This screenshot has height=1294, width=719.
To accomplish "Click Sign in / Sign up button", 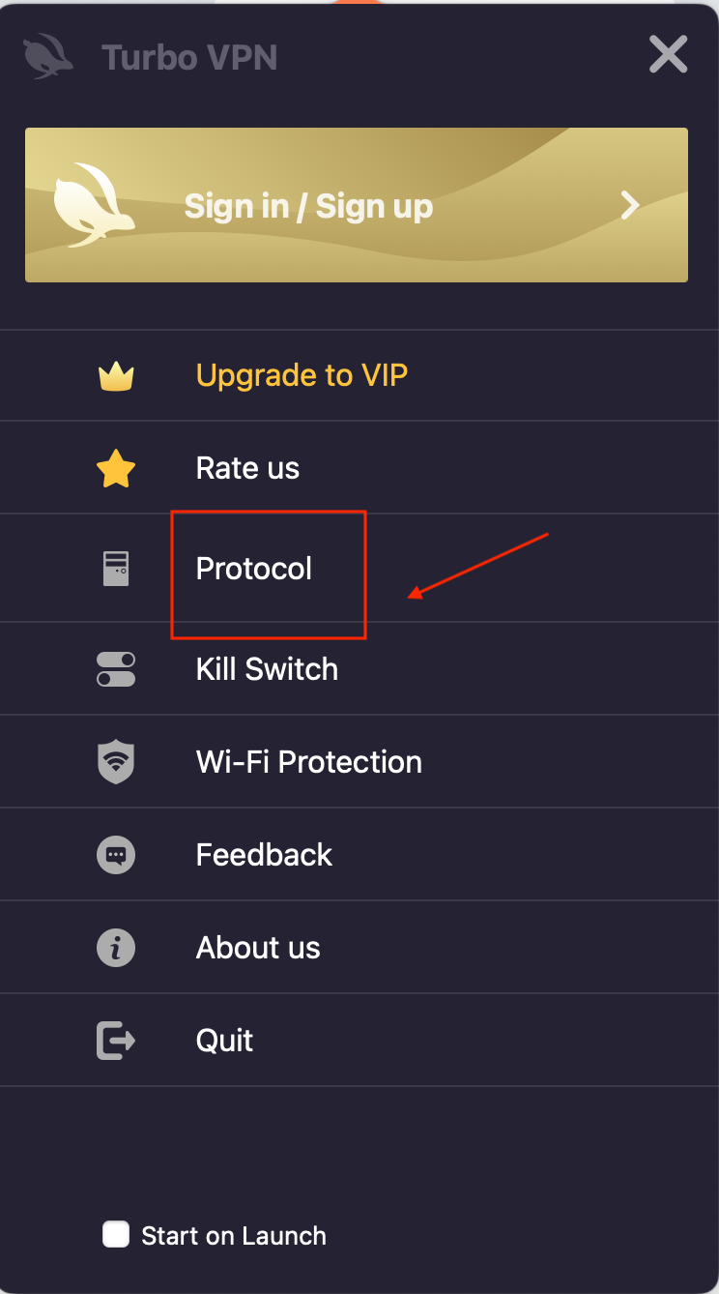I will pyautogui.click(x=357, y=205).
